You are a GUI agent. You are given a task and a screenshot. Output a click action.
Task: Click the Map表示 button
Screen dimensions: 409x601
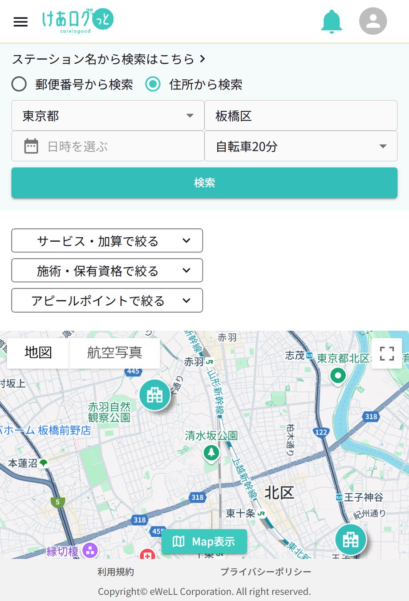[204, 541]
